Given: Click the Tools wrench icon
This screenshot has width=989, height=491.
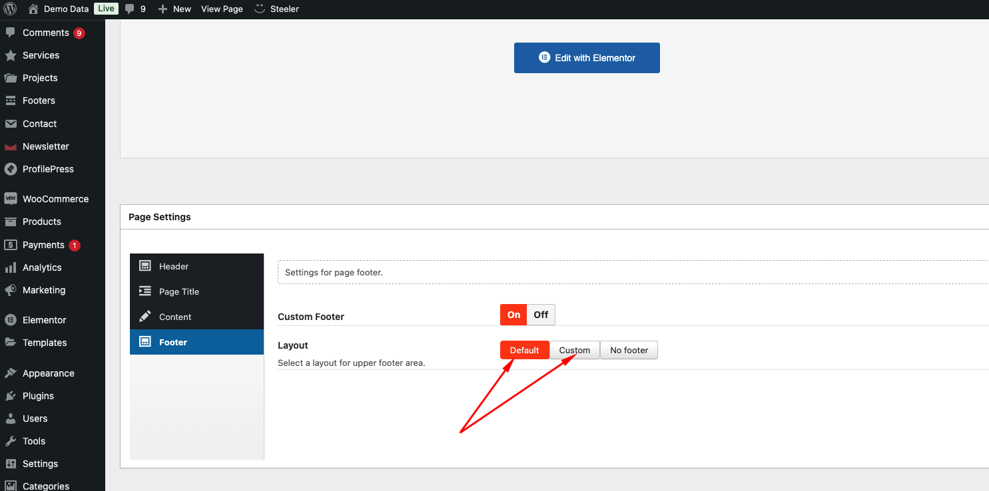Looking at the screenshot, I should point(11,441).
